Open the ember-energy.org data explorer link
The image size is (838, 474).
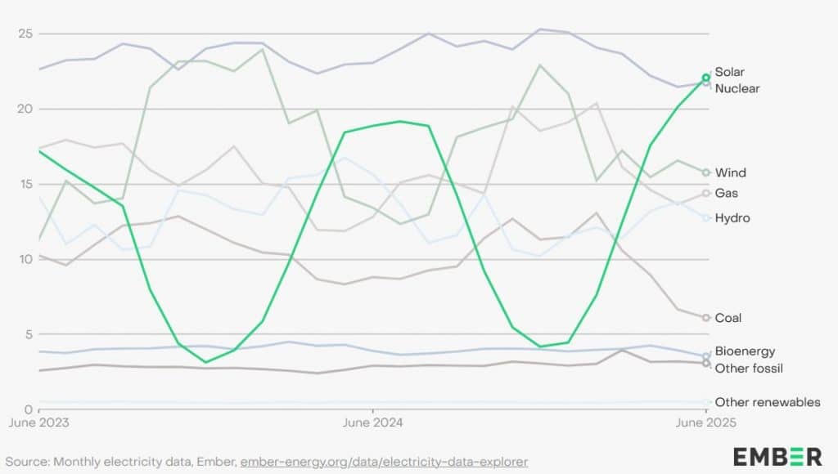tap(384, 462)
